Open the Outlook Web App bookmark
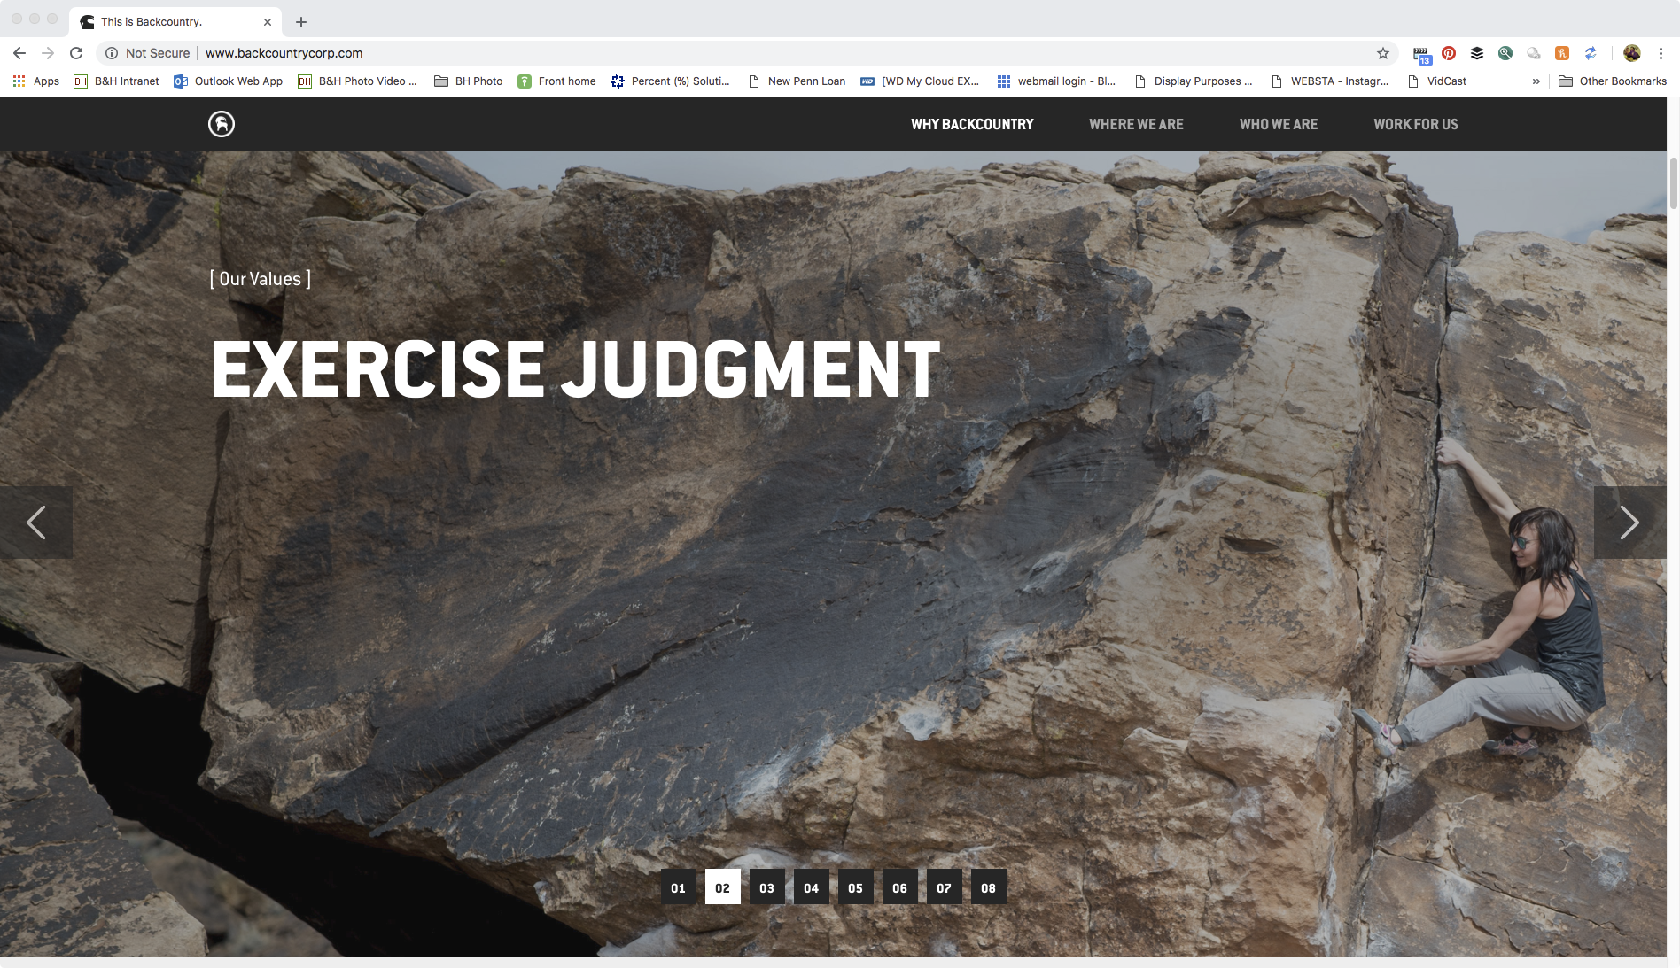The width and height of the screenshot is (1680, 968). pyautogui.click(x=229, y=81)
